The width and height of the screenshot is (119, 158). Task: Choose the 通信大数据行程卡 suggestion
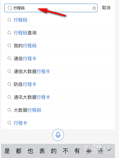60,72
